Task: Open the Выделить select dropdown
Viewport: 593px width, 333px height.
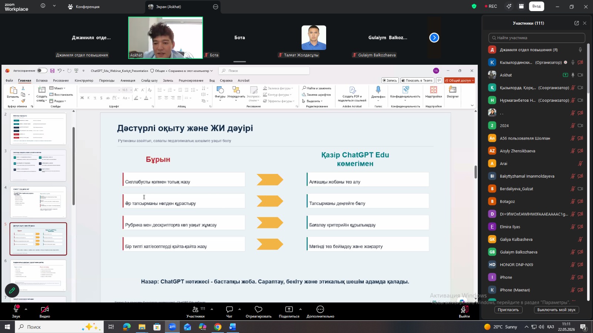Action: (x=312, y=101)
